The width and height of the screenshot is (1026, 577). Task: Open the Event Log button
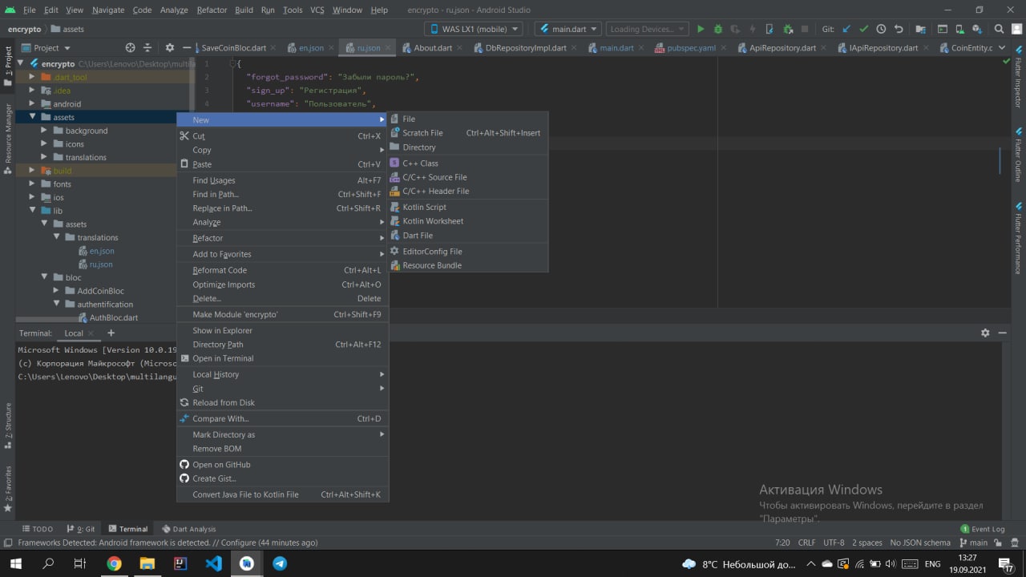tap(983, 529)
